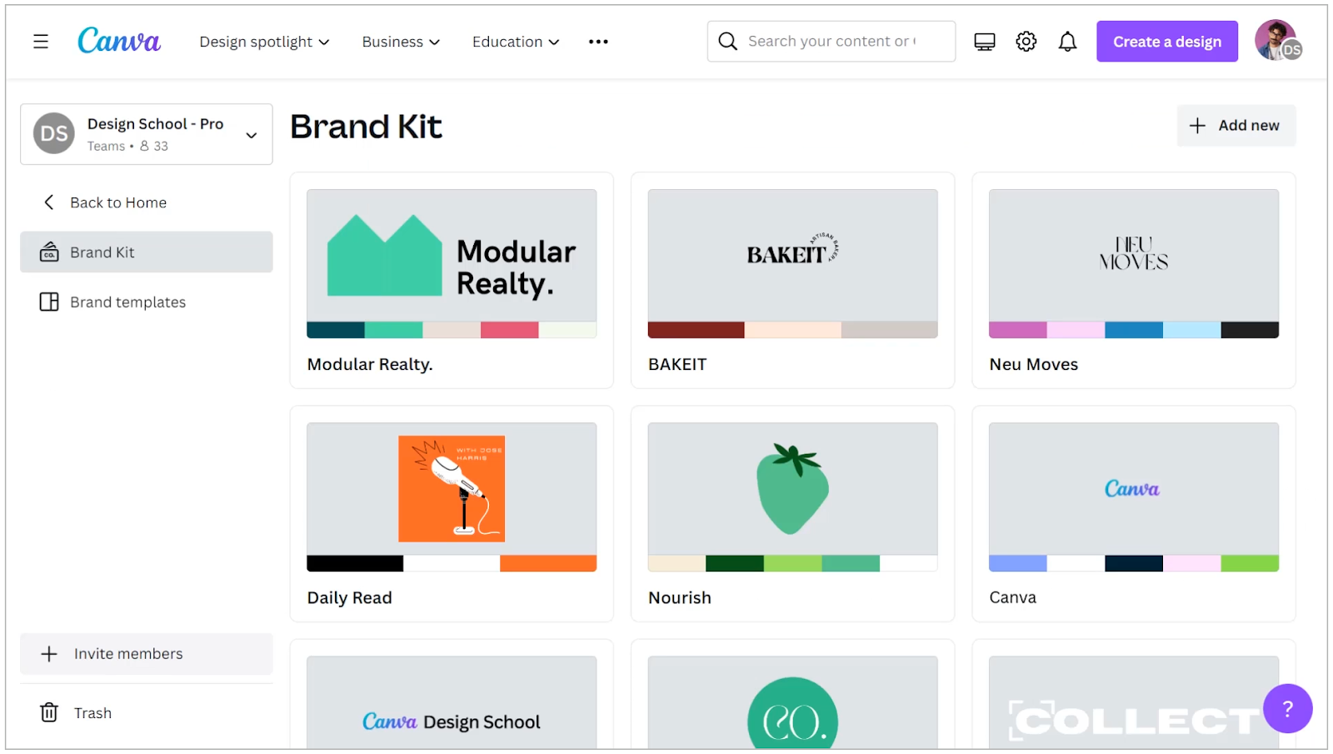
Task: Select the Brand Kit sidebar icon
Action: 49,252
